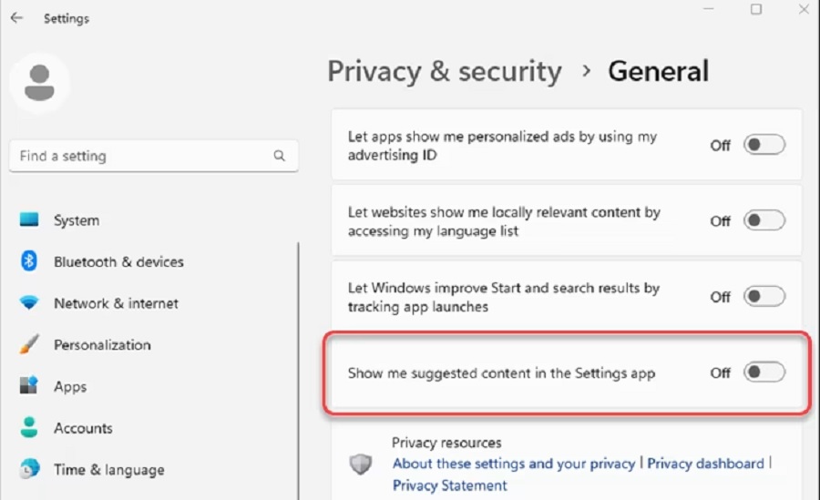
Task: Open Time & language settings
Action: coord(108,470)
